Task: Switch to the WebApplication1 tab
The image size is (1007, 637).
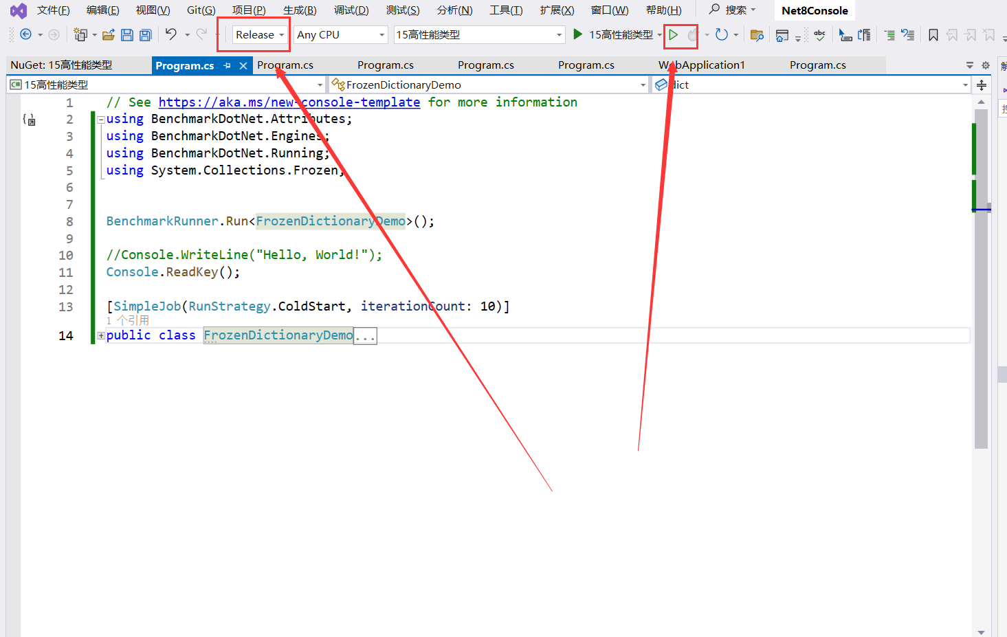Action: (702, 65)
